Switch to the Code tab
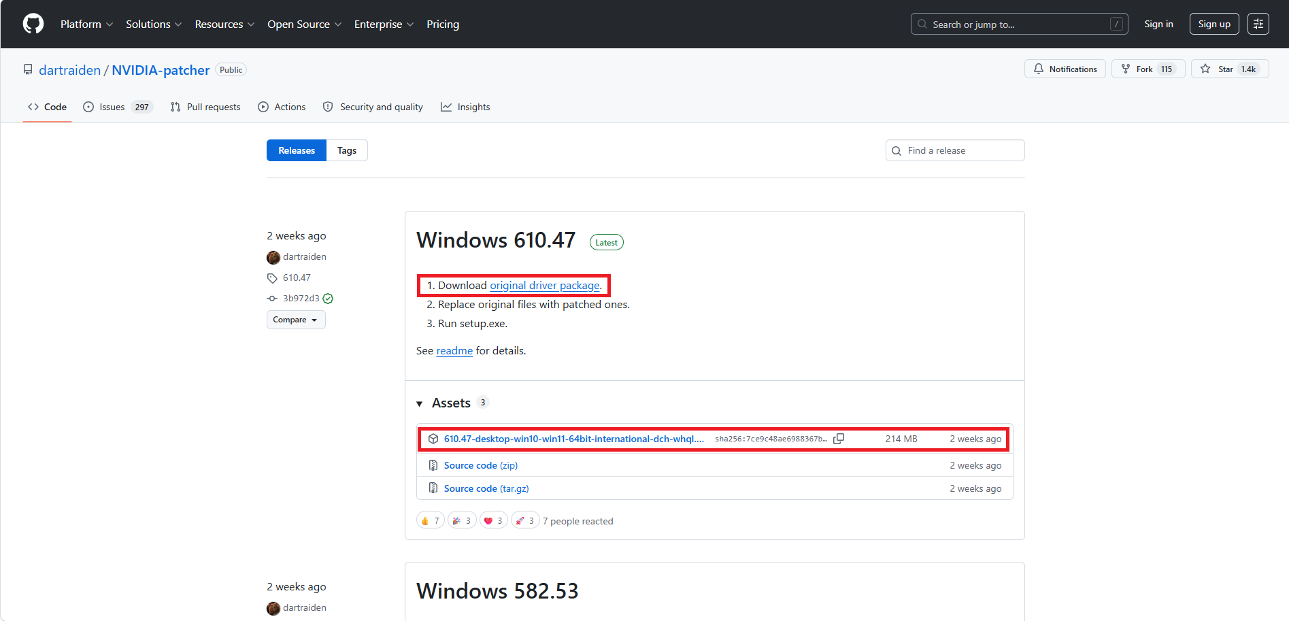 pos(47,107)
